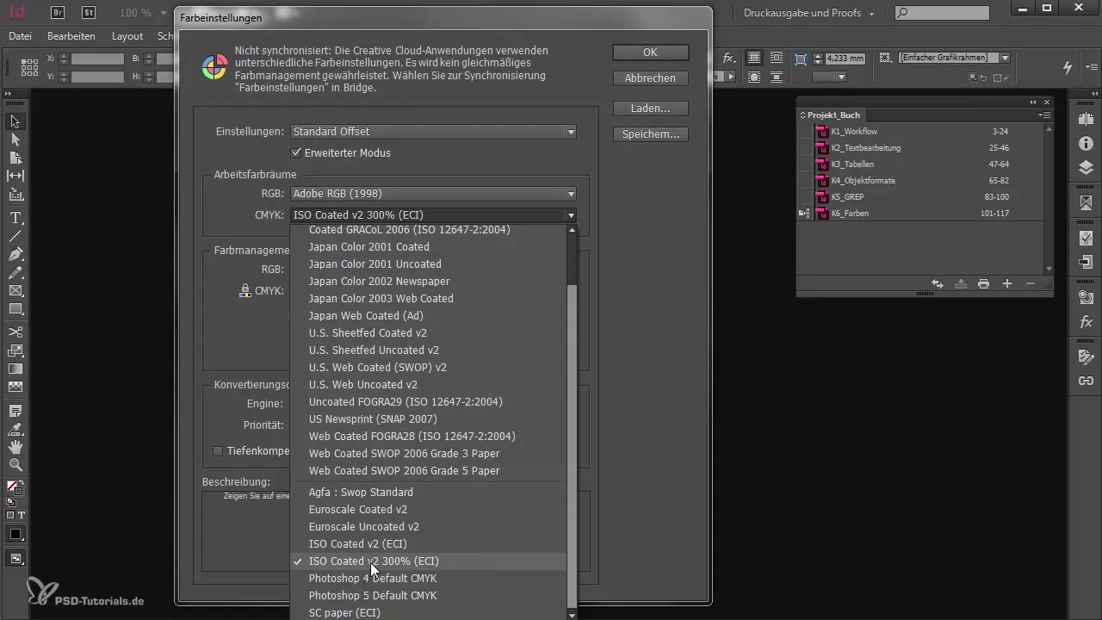The image size is (1102, 620).
Task: Click the profile list scroll-down arrow
Action: tap(572, 614)
